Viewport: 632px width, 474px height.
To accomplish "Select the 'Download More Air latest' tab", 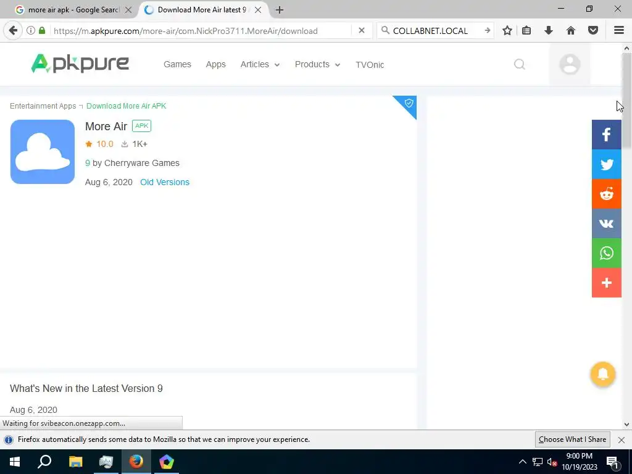I will coord(202,10).
